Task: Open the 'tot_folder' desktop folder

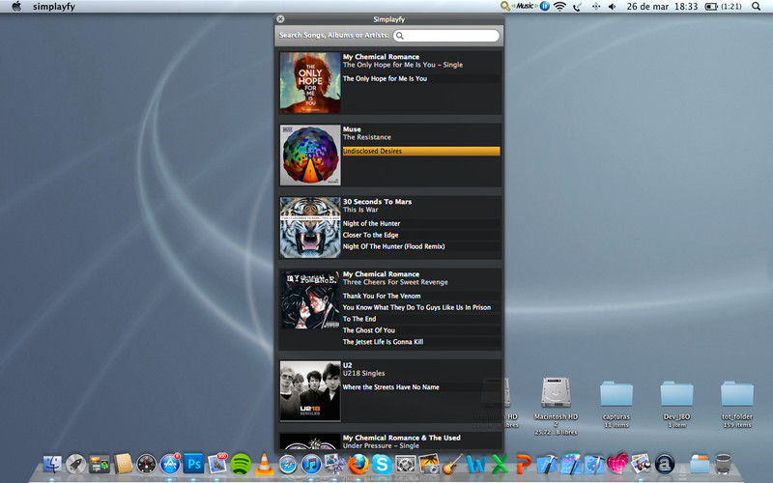Action: pos(737,394)
